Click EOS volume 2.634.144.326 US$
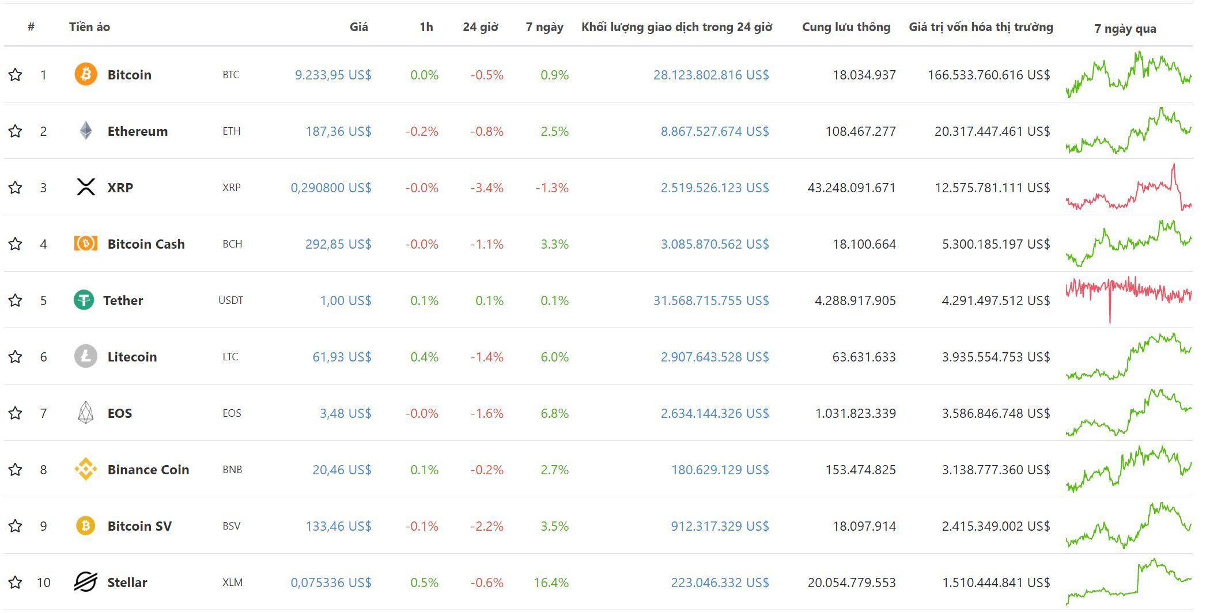This screenshot has width=1206, height=613. 714,413
